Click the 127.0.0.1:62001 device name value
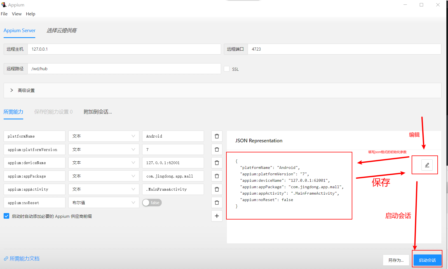This screenshot has height=269, width=448. pos(173,163)
